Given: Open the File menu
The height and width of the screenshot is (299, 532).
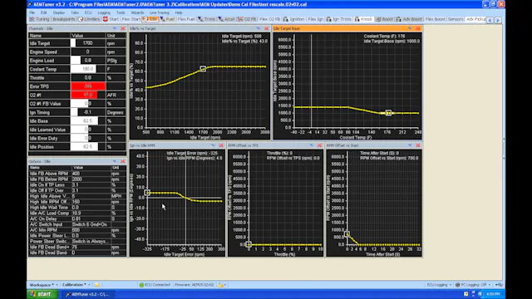Looking at the screenshot, I should click(32, 12).
